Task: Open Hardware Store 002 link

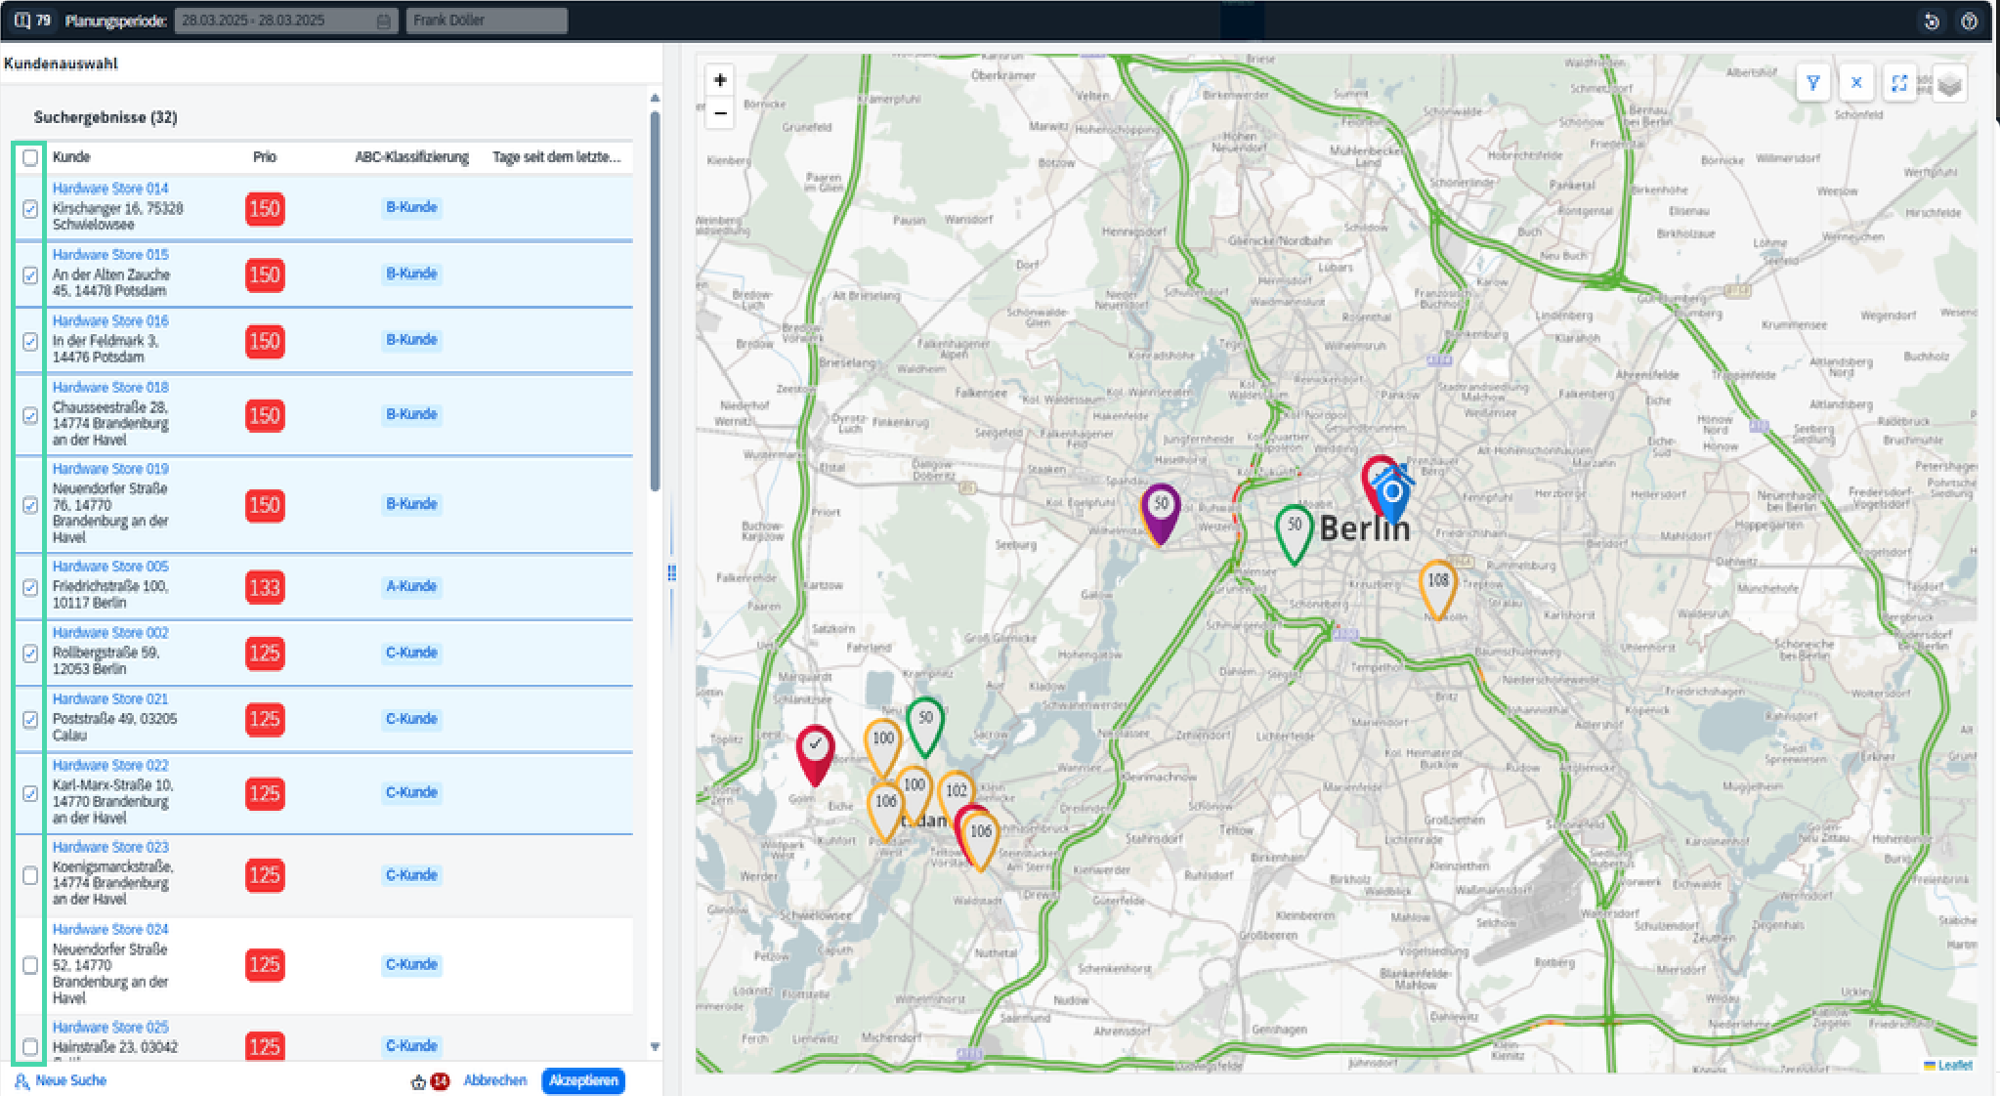Action: pos(110,633)
